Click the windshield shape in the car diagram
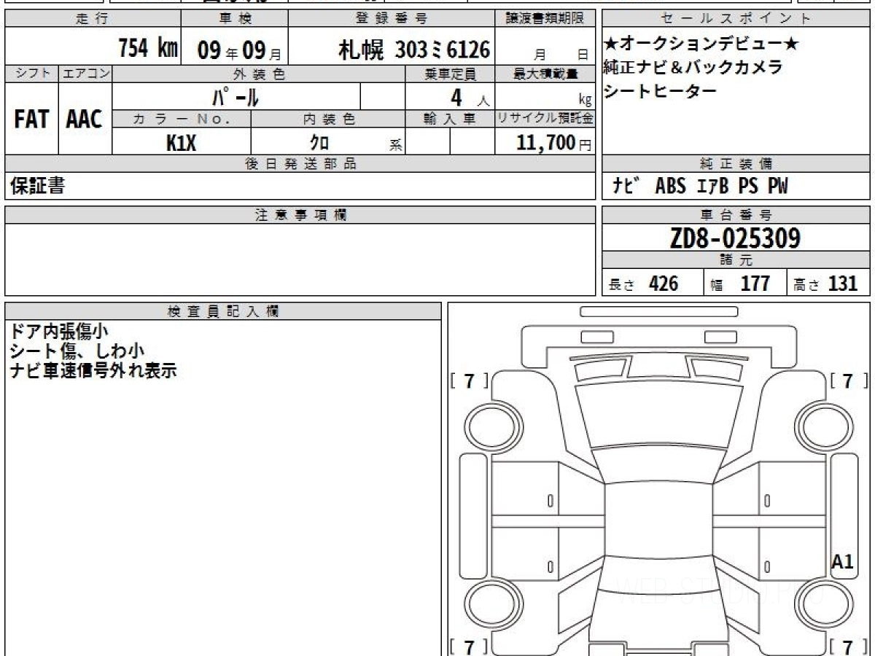The width and height of the screenshot is (875, 656). (653, 415)
